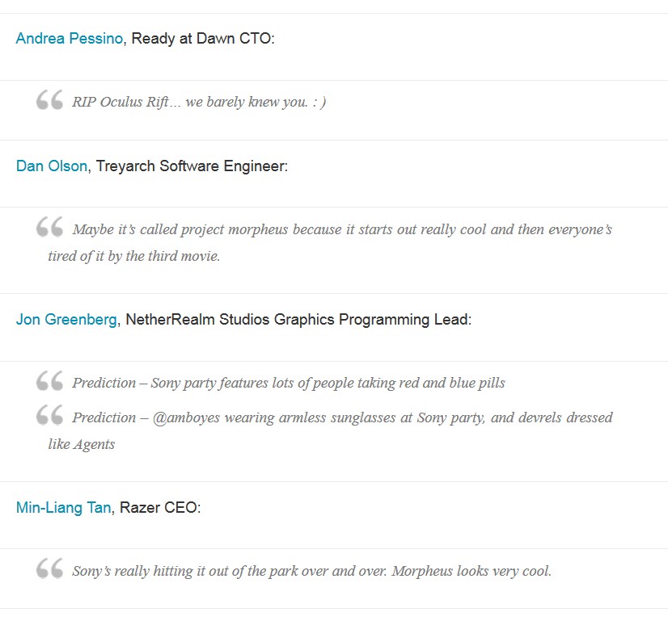Viewport: 668px width, 625px height.
Task: Follow the Jon Greenberg link
Action: [66, 320]
